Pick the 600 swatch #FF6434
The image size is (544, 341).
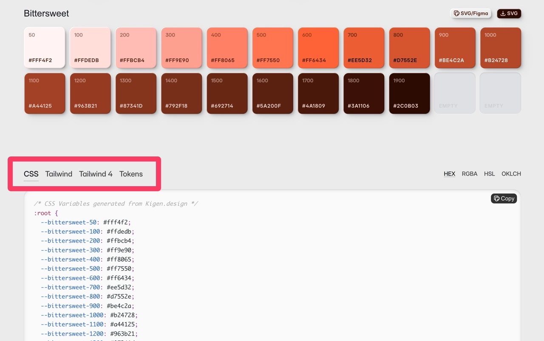tap(318, 48)
